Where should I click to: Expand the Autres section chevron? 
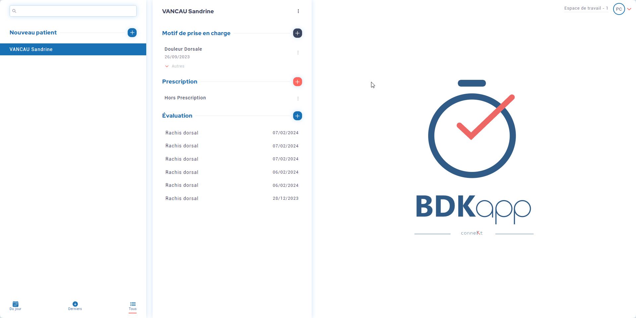pos(167,66)
